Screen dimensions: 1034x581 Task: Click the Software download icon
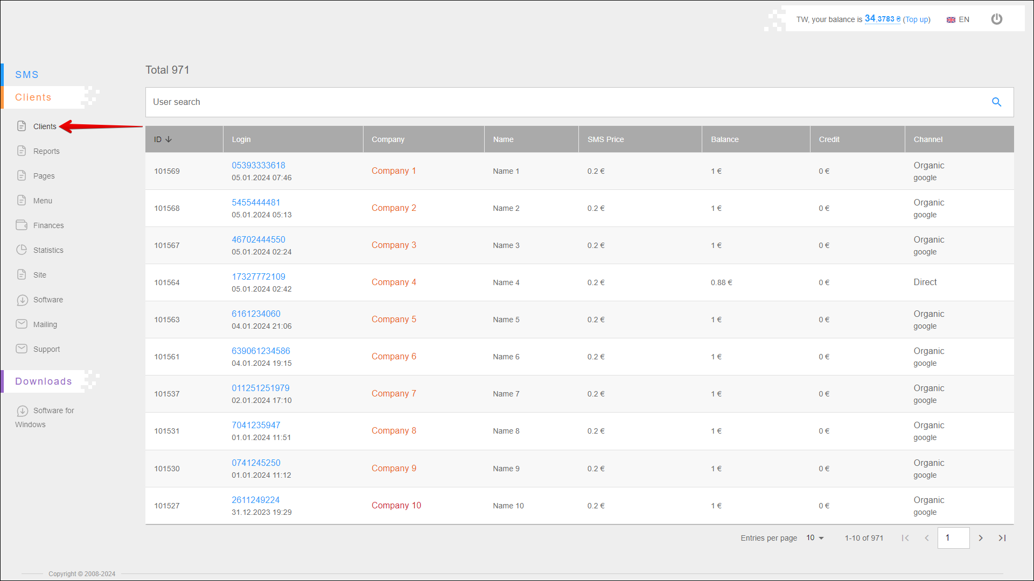pos(22,300)
